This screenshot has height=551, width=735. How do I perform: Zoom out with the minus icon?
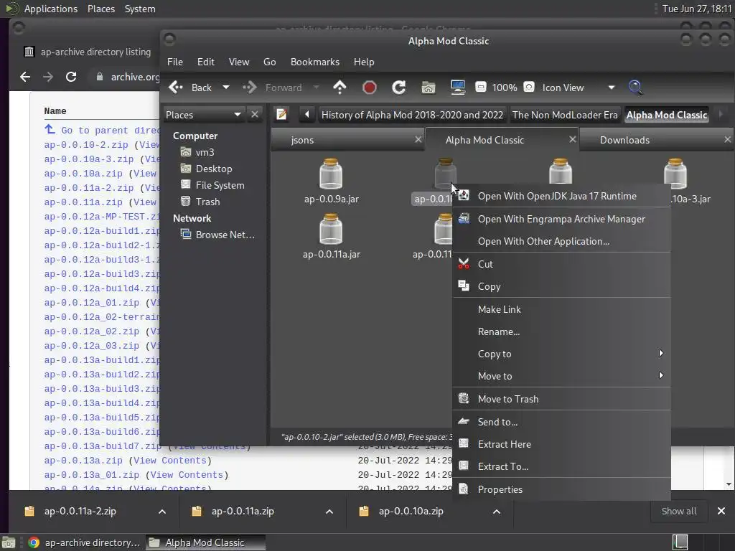pos(480,87)
